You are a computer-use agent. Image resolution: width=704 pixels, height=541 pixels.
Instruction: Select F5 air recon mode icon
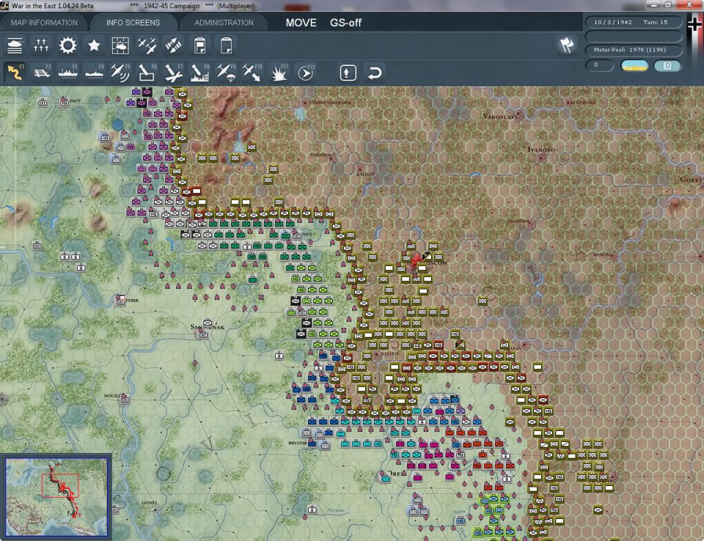[x=120, y=73]
